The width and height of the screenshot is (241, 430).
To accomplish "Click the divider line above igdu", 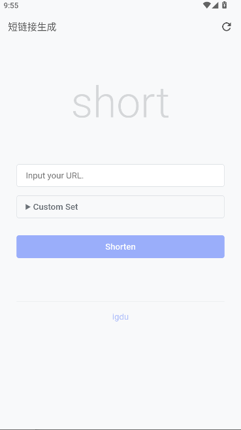I will (120, 301).
